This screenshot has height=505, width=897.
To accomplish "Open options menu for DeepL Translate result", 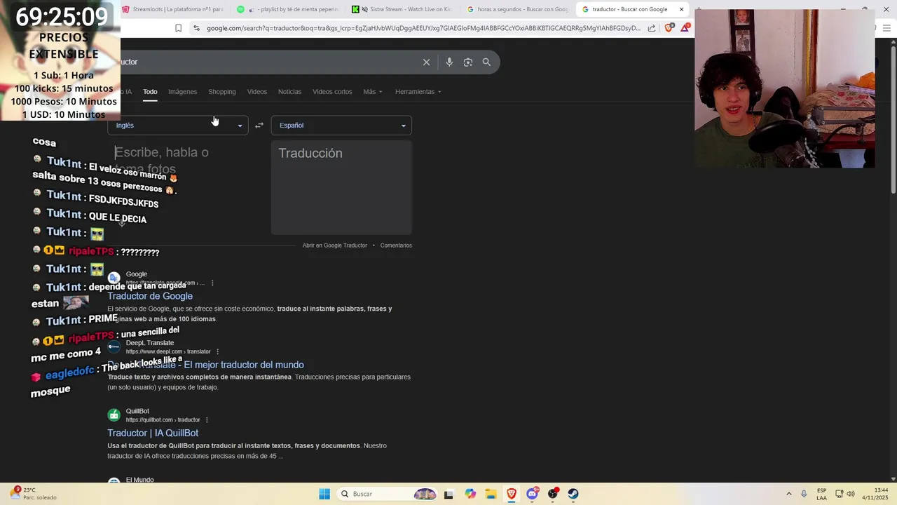I will click(218, 351).
